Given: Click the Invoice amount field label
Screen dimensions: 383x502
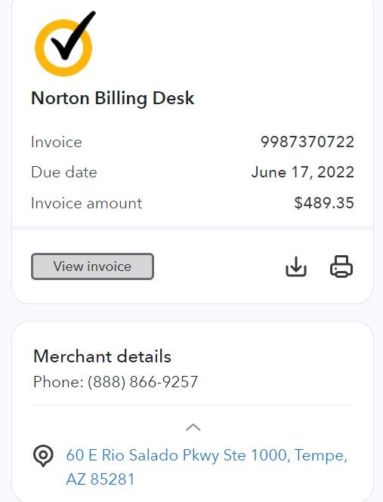Looking at the screenshot, I should click(87, 203).
